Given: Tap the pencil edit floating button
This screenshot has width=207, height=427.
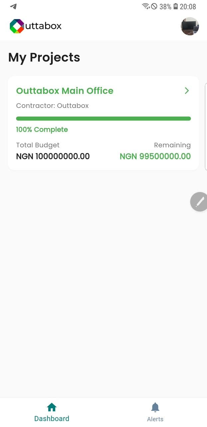Looking at the screenshot, I should pyautogui.click(x=200, y=201).
